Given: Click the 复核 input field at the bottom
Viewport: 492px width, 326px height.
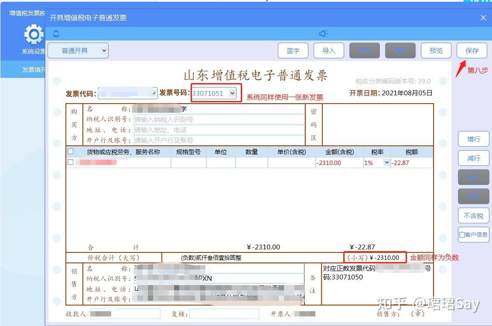Looking at the screenshot, I should [x=224, y=314].
